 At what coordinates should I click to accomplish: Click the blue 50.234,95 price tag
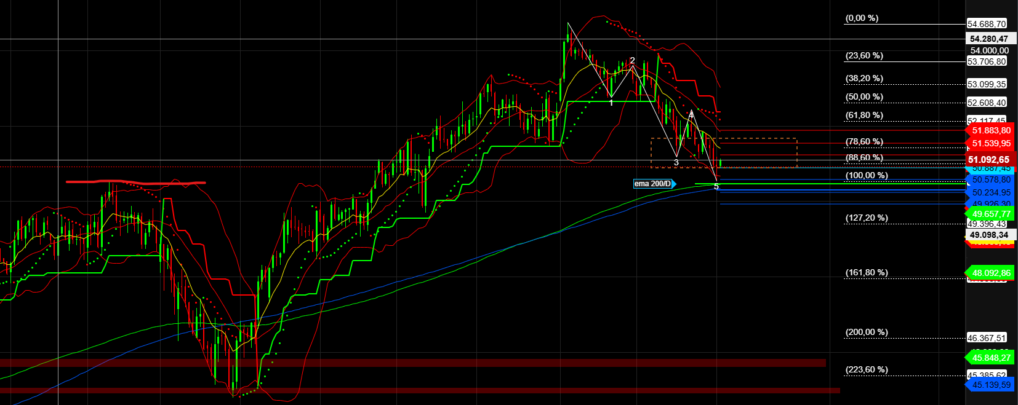click(x=990, y=192)
